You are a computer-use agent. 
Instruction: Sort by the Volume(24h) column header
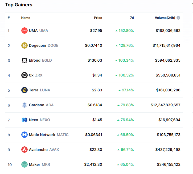(x=165, y=18)
